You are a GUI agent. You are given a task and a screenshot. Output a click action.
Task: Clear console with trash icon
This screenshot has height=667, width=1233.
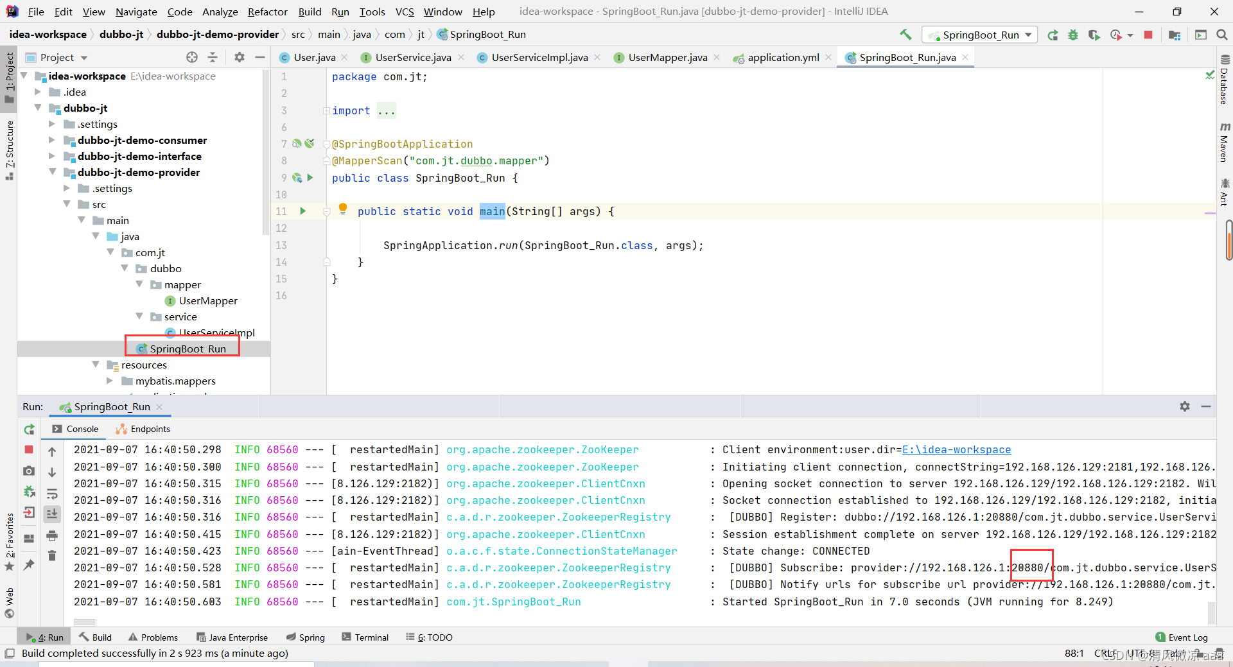[52, 556]
